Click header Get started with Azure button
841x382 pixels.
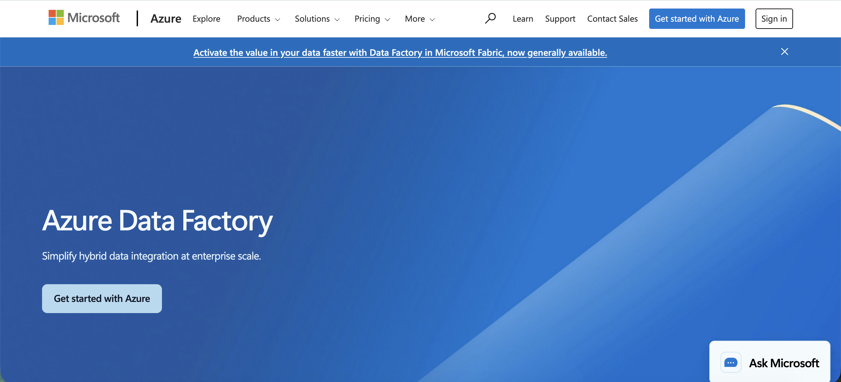point(697,19)
